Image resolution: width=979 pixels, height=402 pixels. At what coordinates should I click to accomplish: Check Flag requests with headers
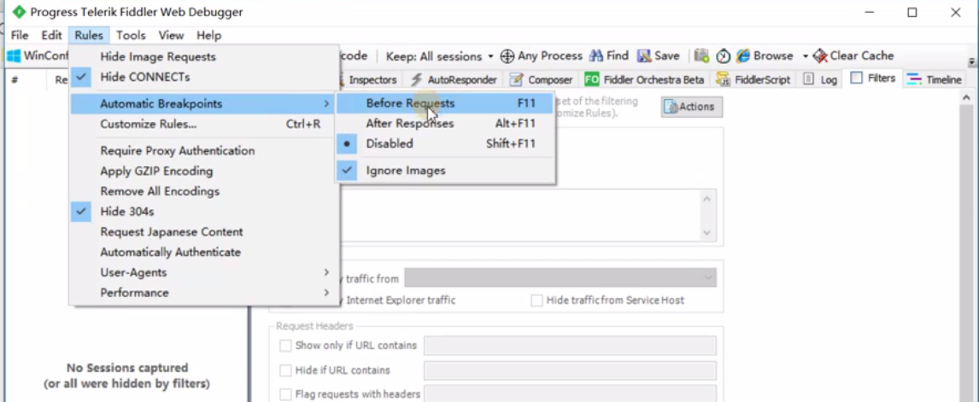click(285, 393)
